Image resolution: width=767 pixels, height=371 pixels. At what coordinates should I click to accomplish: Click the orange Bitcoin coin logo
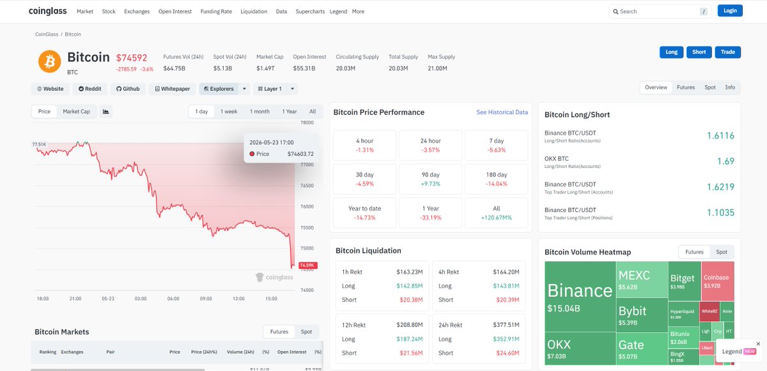(49, 61)
